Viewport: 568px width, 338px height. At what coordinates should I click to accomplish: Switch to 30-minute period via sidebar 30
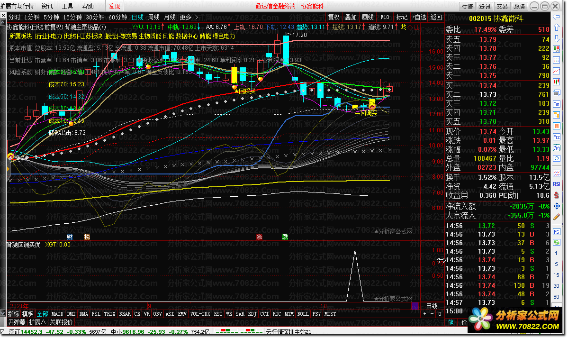pyautogui.click(x=557, y=286)
